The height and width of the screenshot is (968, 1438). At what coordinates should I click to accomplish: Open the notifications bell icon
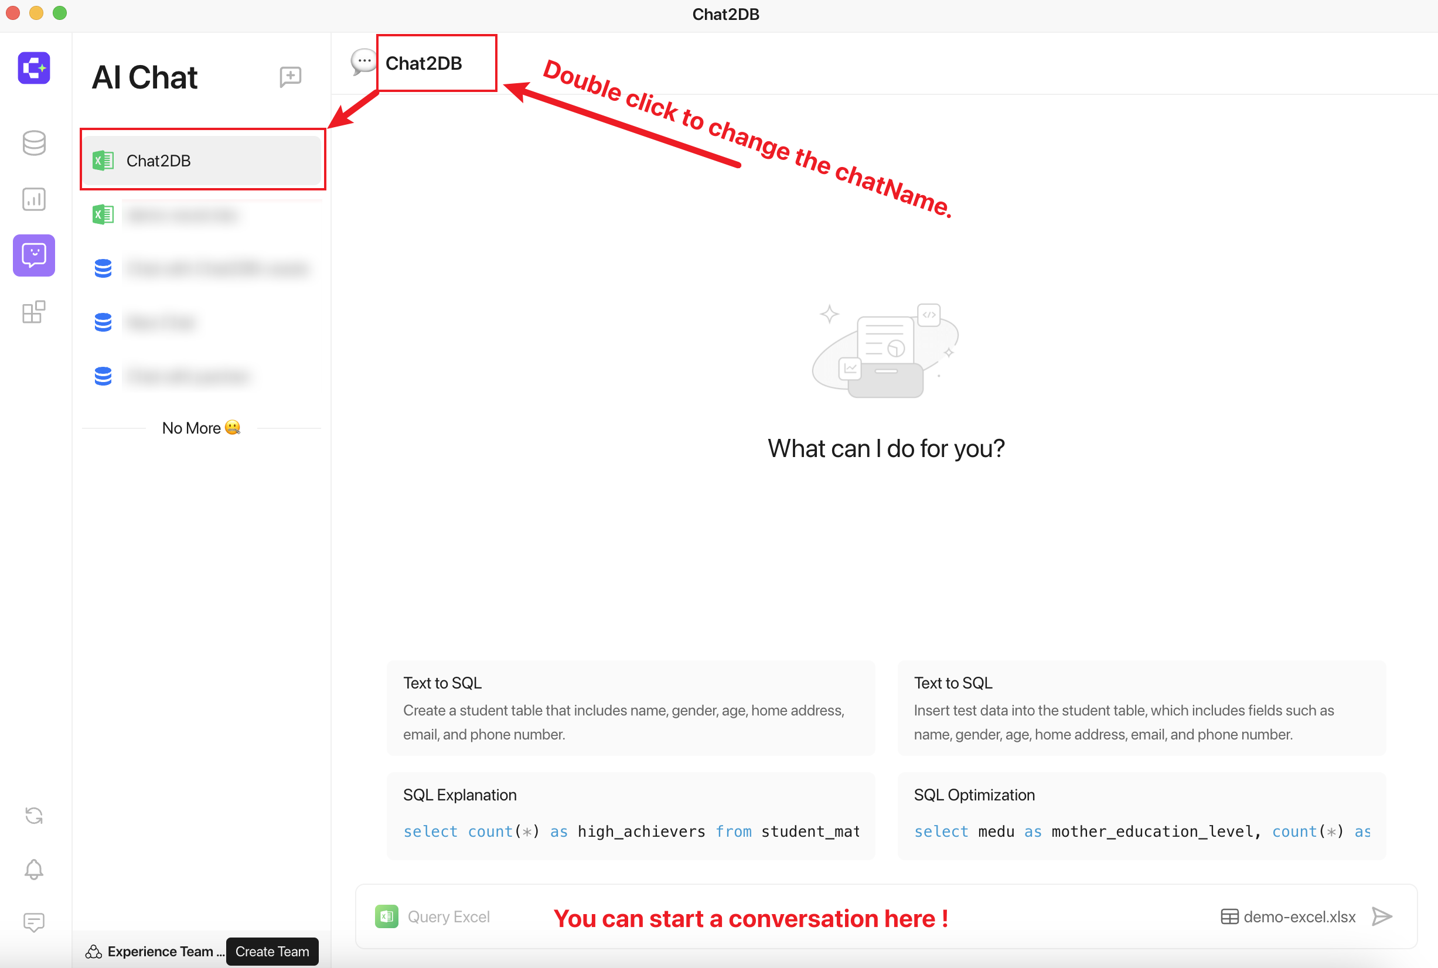[x=34, y=869]
